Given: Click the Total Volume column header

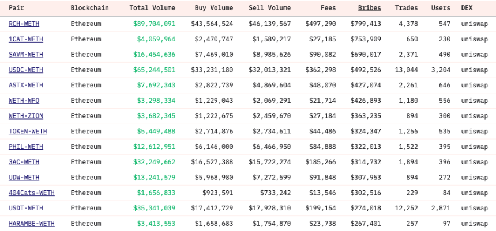Looking at the screenshot, I should coord(152,8).
